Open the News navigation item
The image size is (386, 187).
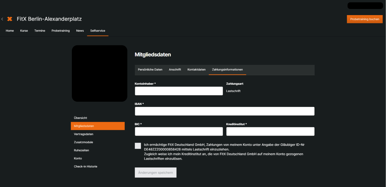(x=80, y=31)
